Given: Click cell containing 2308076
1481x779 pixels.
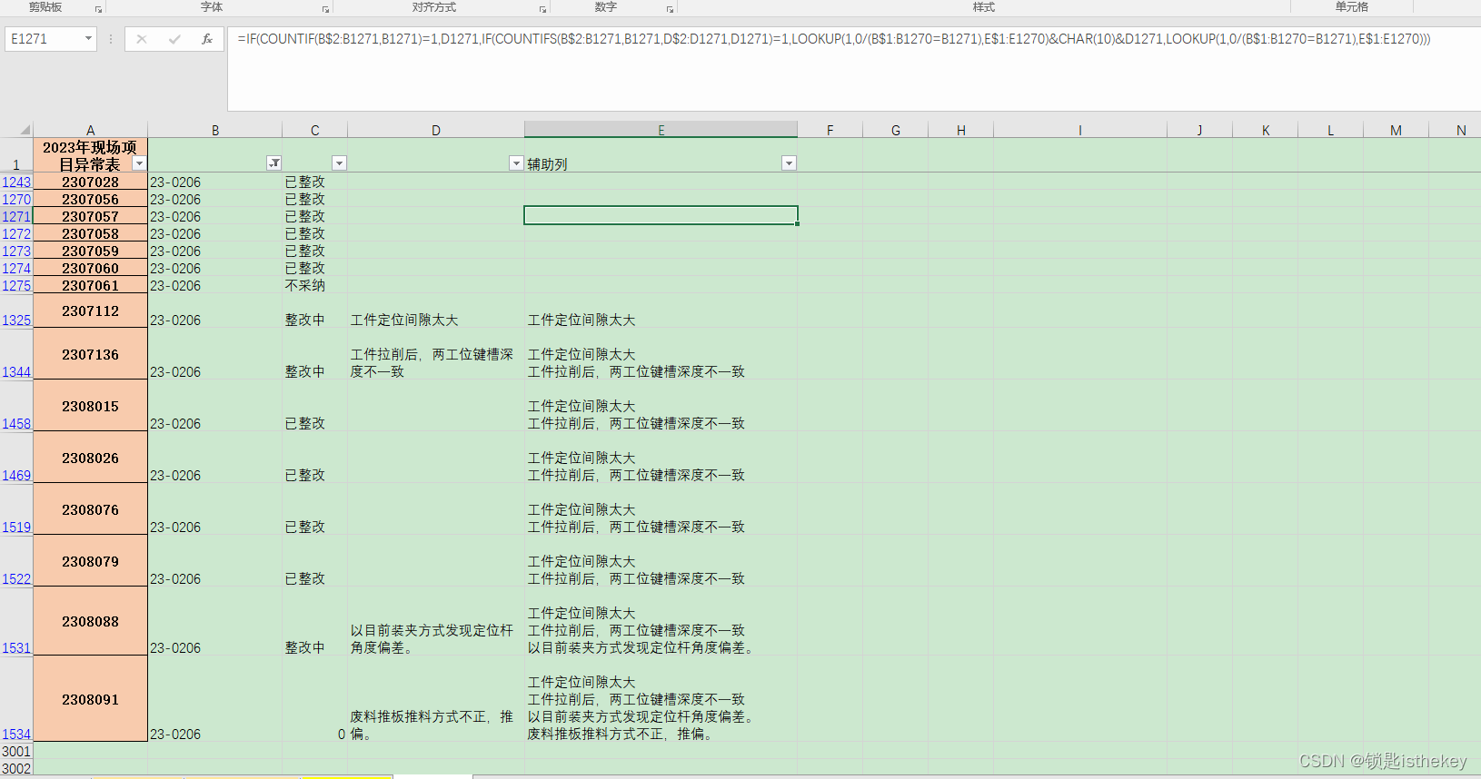Looking at the screenshot, I should pyautogui.click(x=90, y=509).
